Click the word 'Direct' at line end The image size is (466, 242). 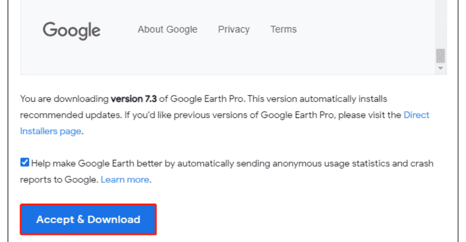click(x=416, y=115)
